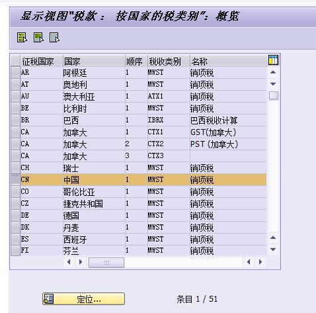Screen dimensions: 316x313
Task: Click the CZ tax country cell
Action: pos(42,204)
